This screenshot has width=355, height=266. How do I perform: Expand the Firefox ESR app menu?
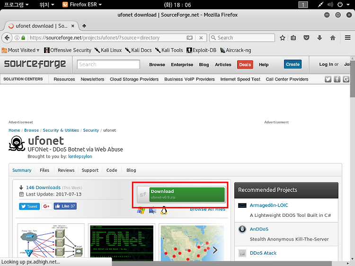[x=82, y=5]
